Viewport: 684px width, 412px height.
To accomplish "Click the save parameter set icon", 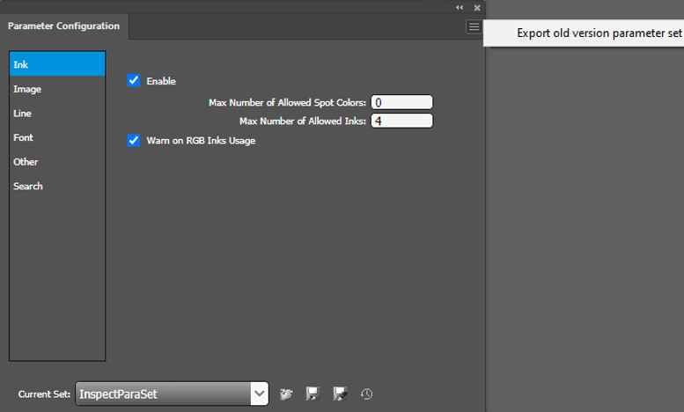I will tap(312, 394).
